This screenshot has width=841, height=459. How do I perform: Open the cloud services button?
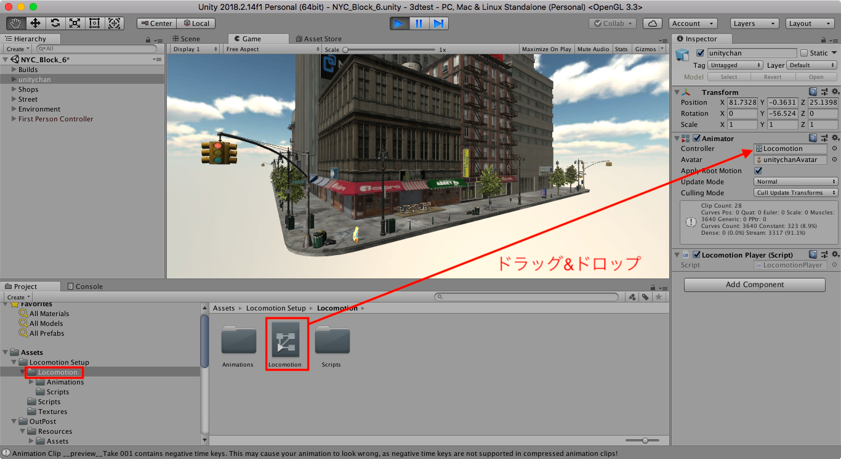[x=653, y=23]
